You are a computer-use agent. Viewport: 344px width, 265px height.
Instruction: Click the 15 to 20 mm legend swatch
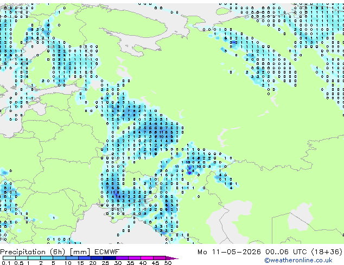coord(84,258)
